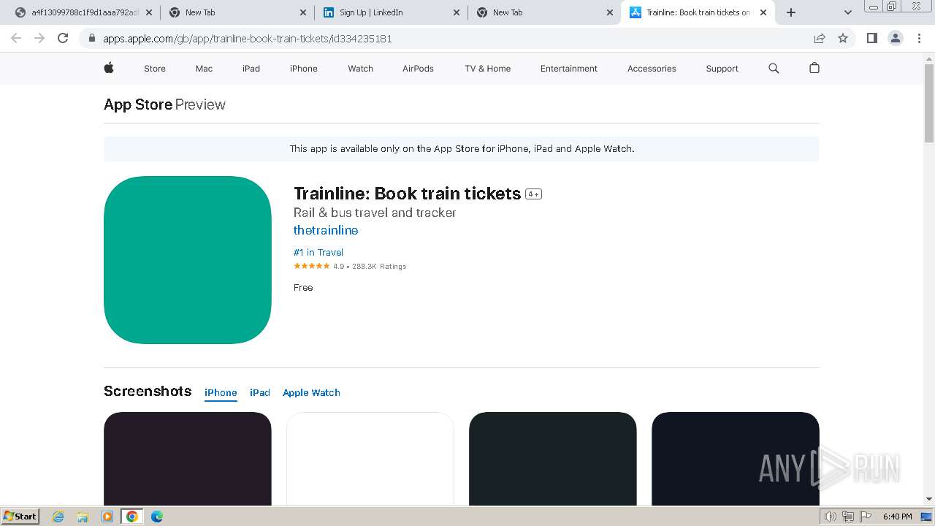Click the App Store heading link

click(x=138, y=104)
